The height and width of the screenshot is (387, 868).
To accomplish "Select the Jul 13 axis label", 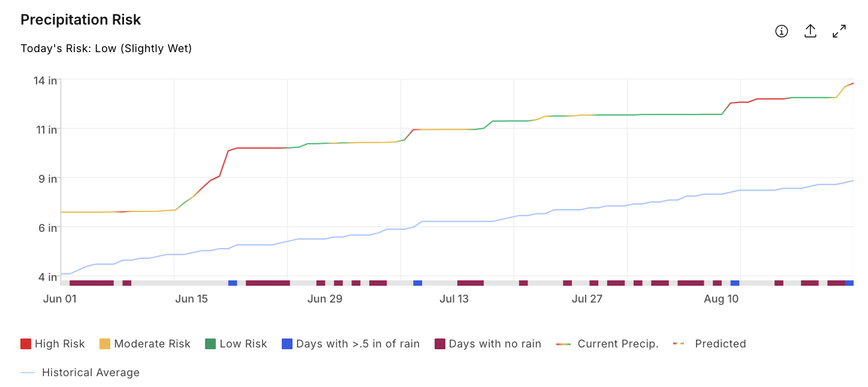I will [454, 299].
